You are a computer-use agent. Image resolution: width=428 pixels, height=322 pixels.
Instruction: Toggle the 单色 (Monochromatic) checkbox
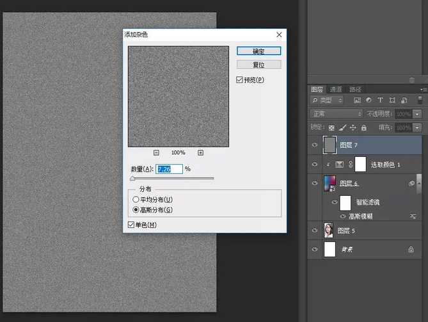point(132,225)
